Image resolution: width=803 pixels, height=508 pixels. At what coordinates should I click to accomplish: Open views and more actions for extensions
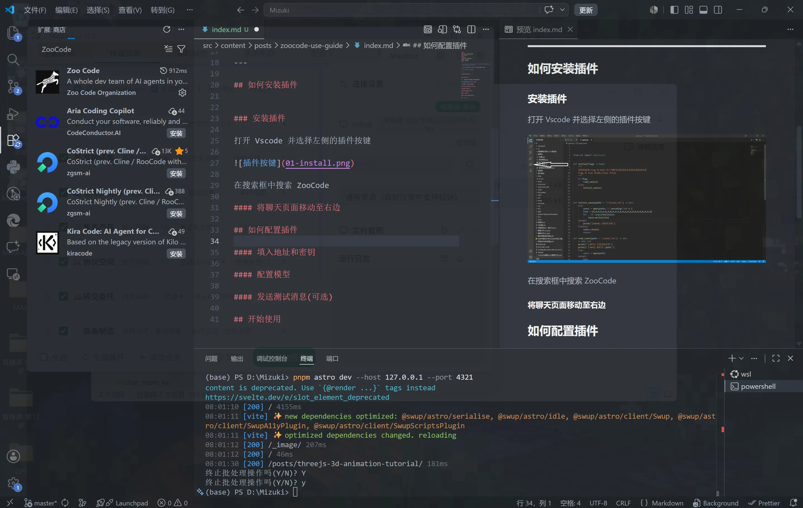181,29
